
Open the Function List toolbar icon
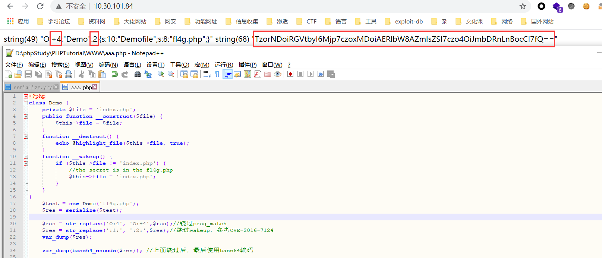click(257, 74)
